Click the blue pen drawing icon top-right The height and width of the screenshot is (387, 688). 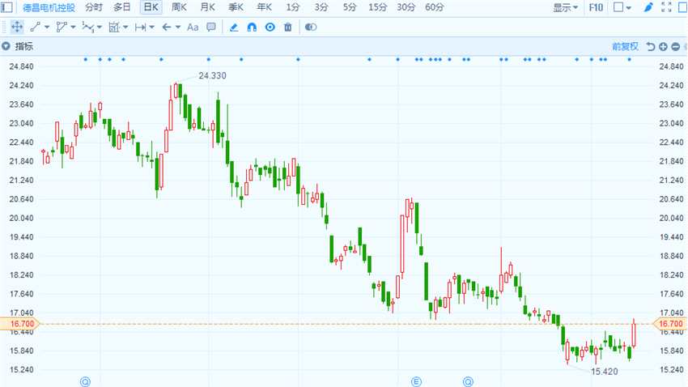coord(648,7)
